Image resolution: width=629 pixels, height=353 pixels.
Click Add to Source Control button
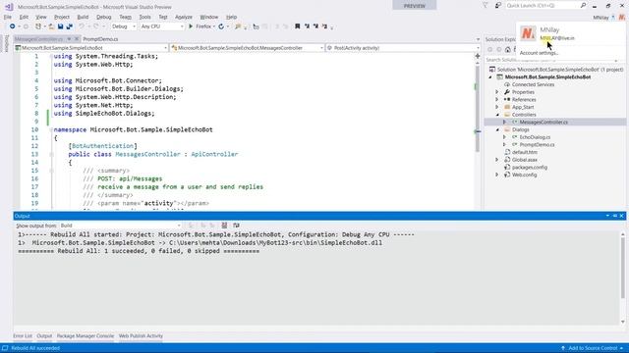[593, 348]
